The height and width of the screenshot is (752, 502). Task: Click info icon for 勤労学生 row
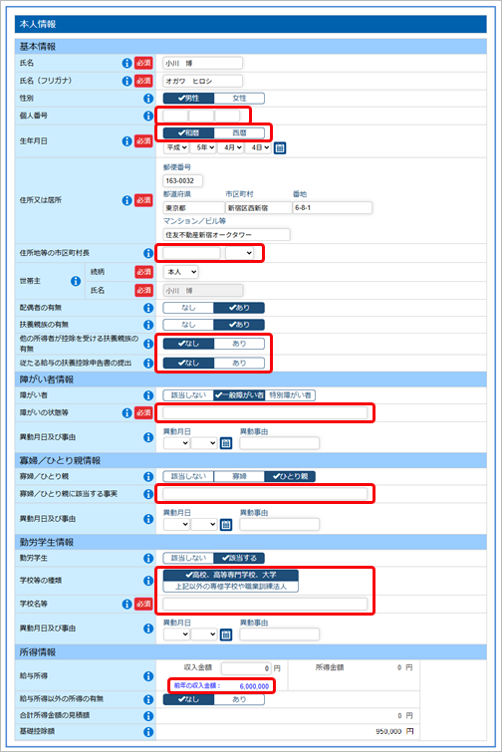148,558
